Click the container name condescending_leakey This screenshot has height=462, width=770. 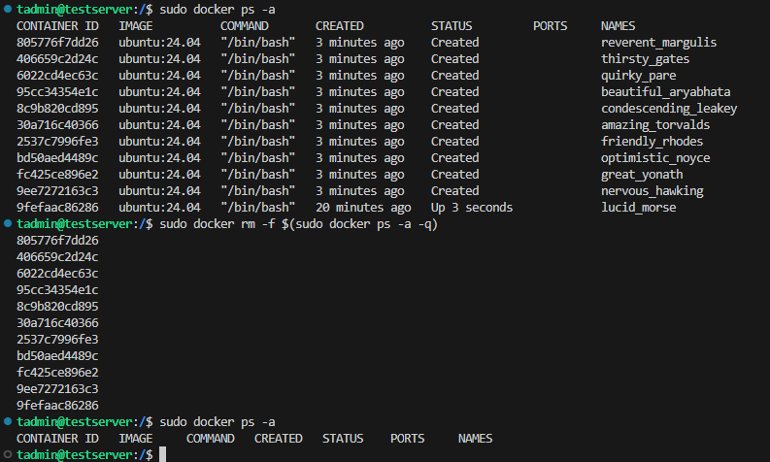pos(669,109)
